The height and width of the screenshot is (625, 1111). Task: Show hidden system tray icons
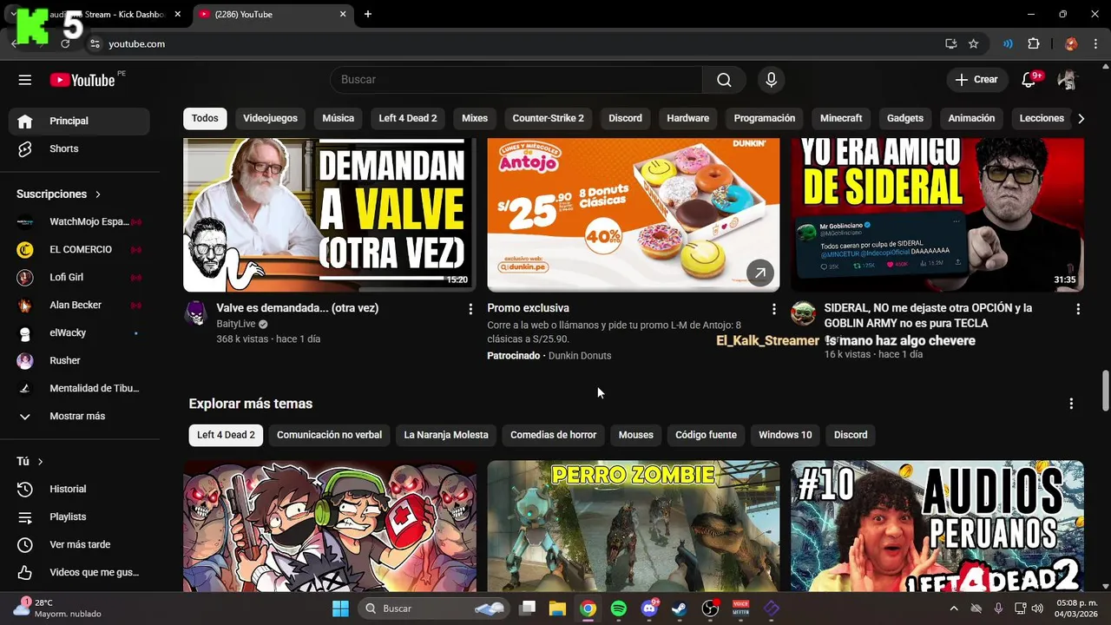(x=953, y=609)
